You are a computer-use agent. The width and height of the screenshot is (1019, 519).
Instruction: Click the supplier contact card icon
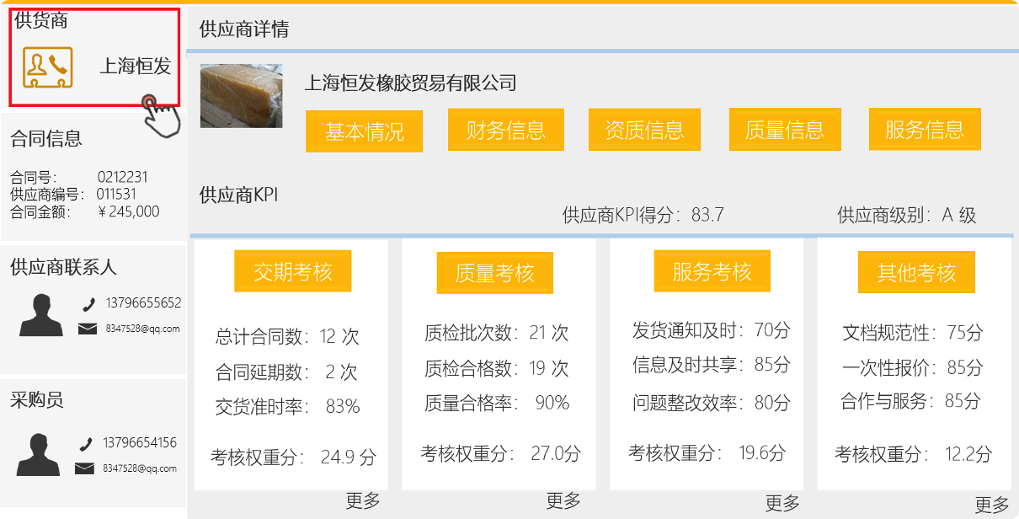click(47, 67)
